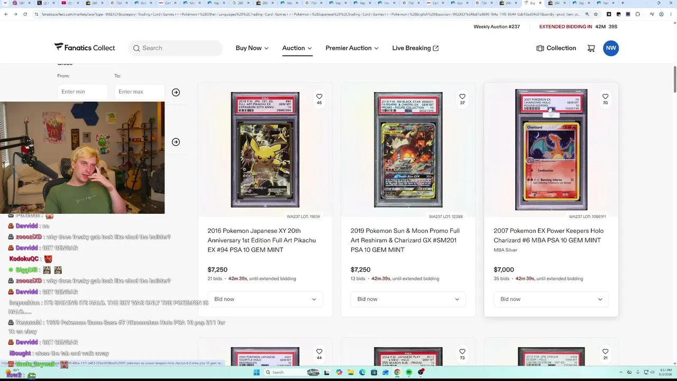Open the Pikachu EX #94 card image

tap(265, 150)
